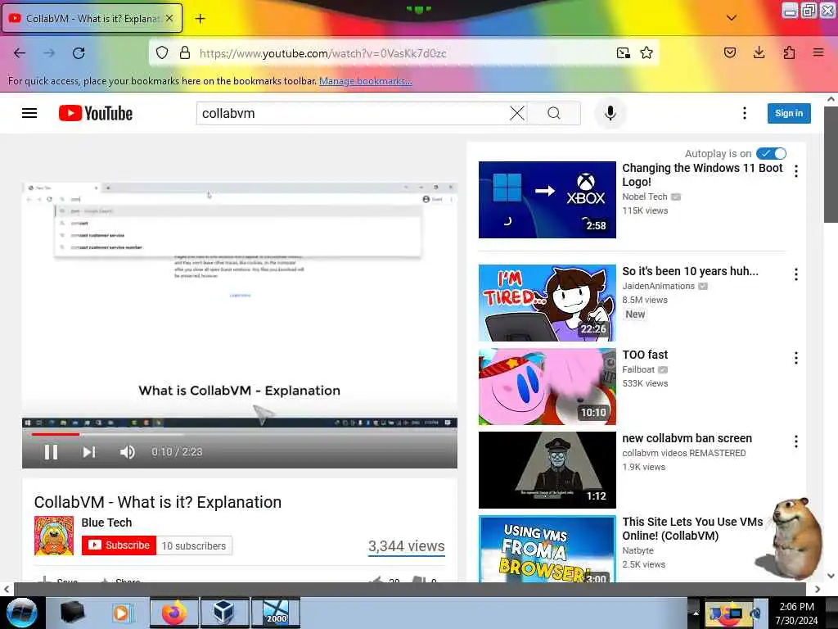
Task: Open media player taskbar icon
Action: tap(123, 613)
